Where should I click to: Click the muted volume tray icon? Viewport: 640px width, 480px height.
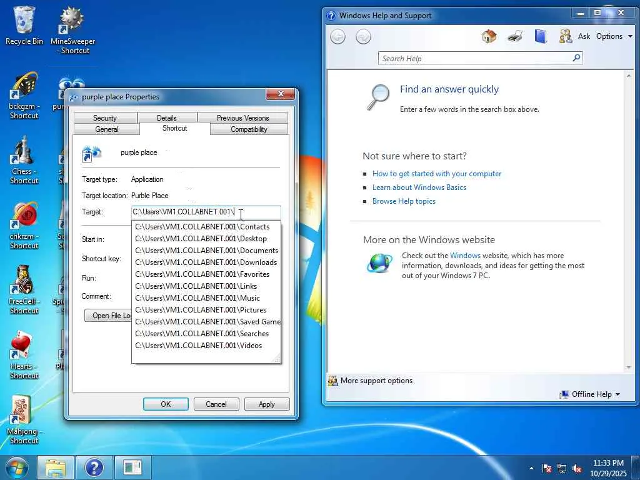pos(577,468)
